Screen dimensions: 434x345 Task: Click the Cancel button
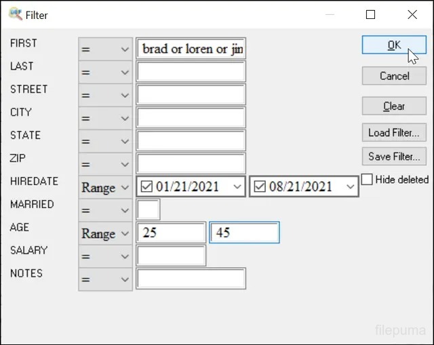[394, 76]
